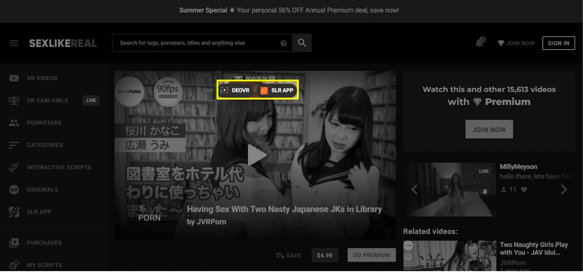Click the SIGN IN button

click(558, 43)
